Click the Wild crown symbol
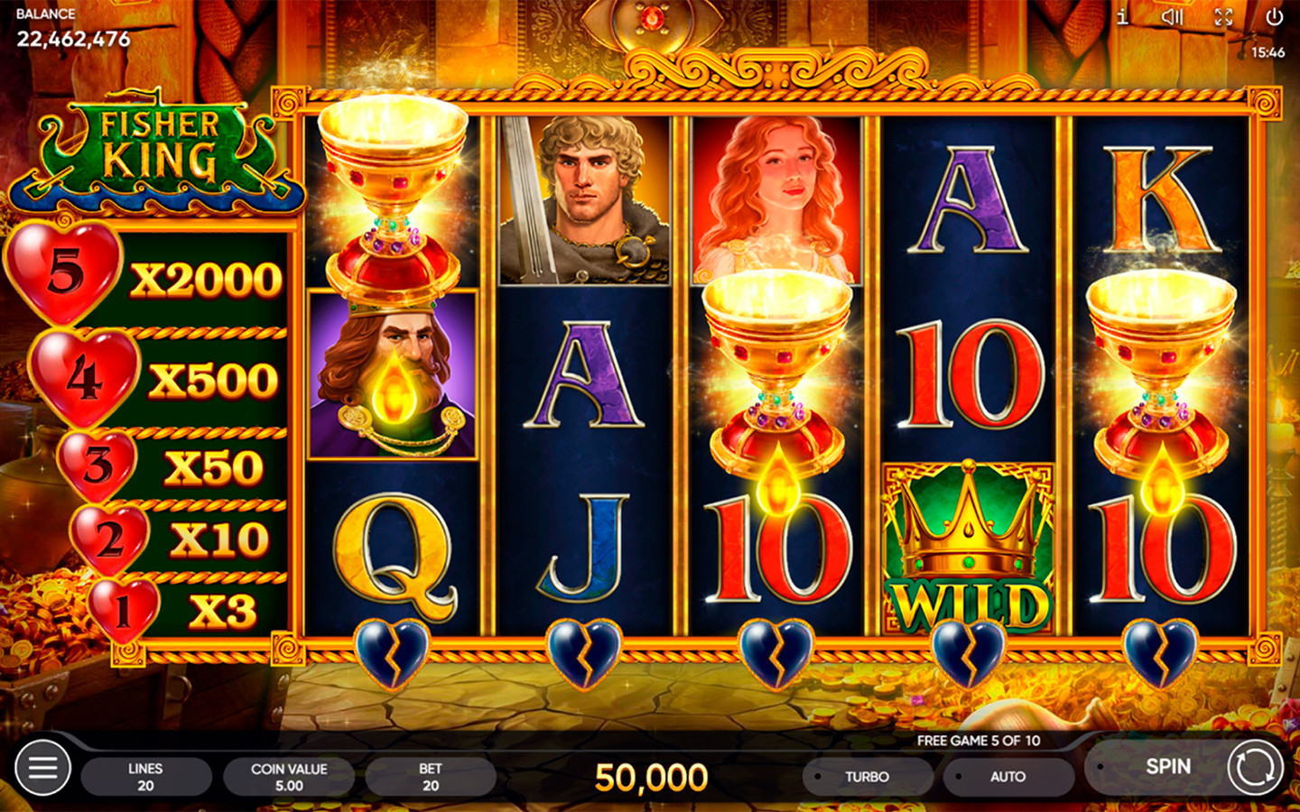Viewport: 1300px width, 812px height. tap(968, 548)
